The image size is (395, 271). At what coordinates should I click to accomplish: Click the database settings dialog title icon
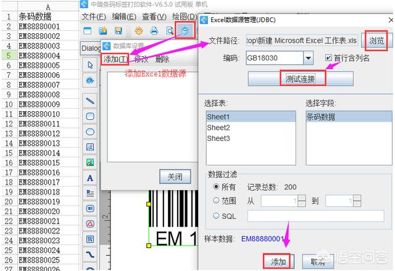(106, 46)
